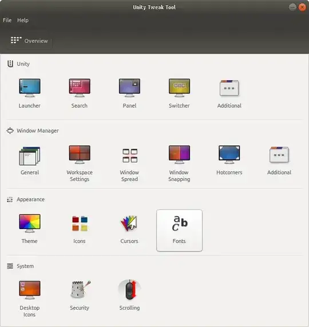Open the Help menu
Viewport: 309px width, 327px height.
(23, 20)
